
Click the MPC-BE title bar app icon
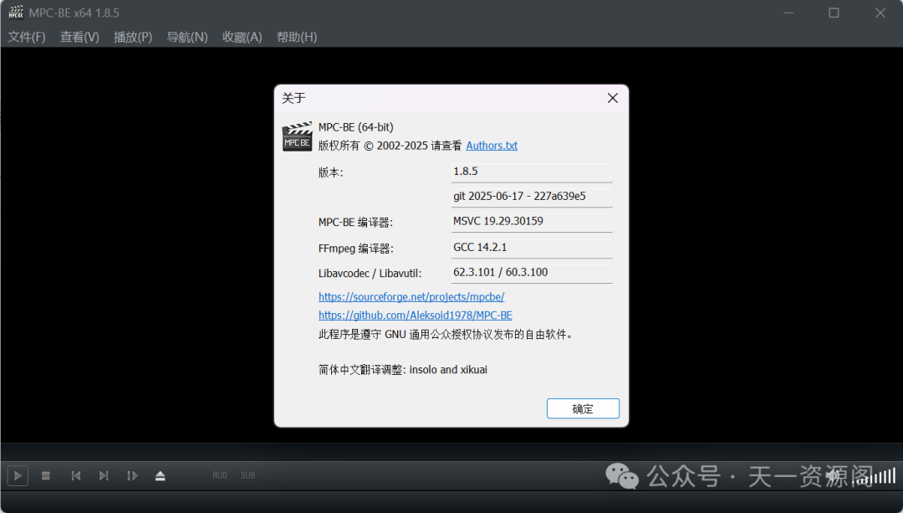(16, 13)
